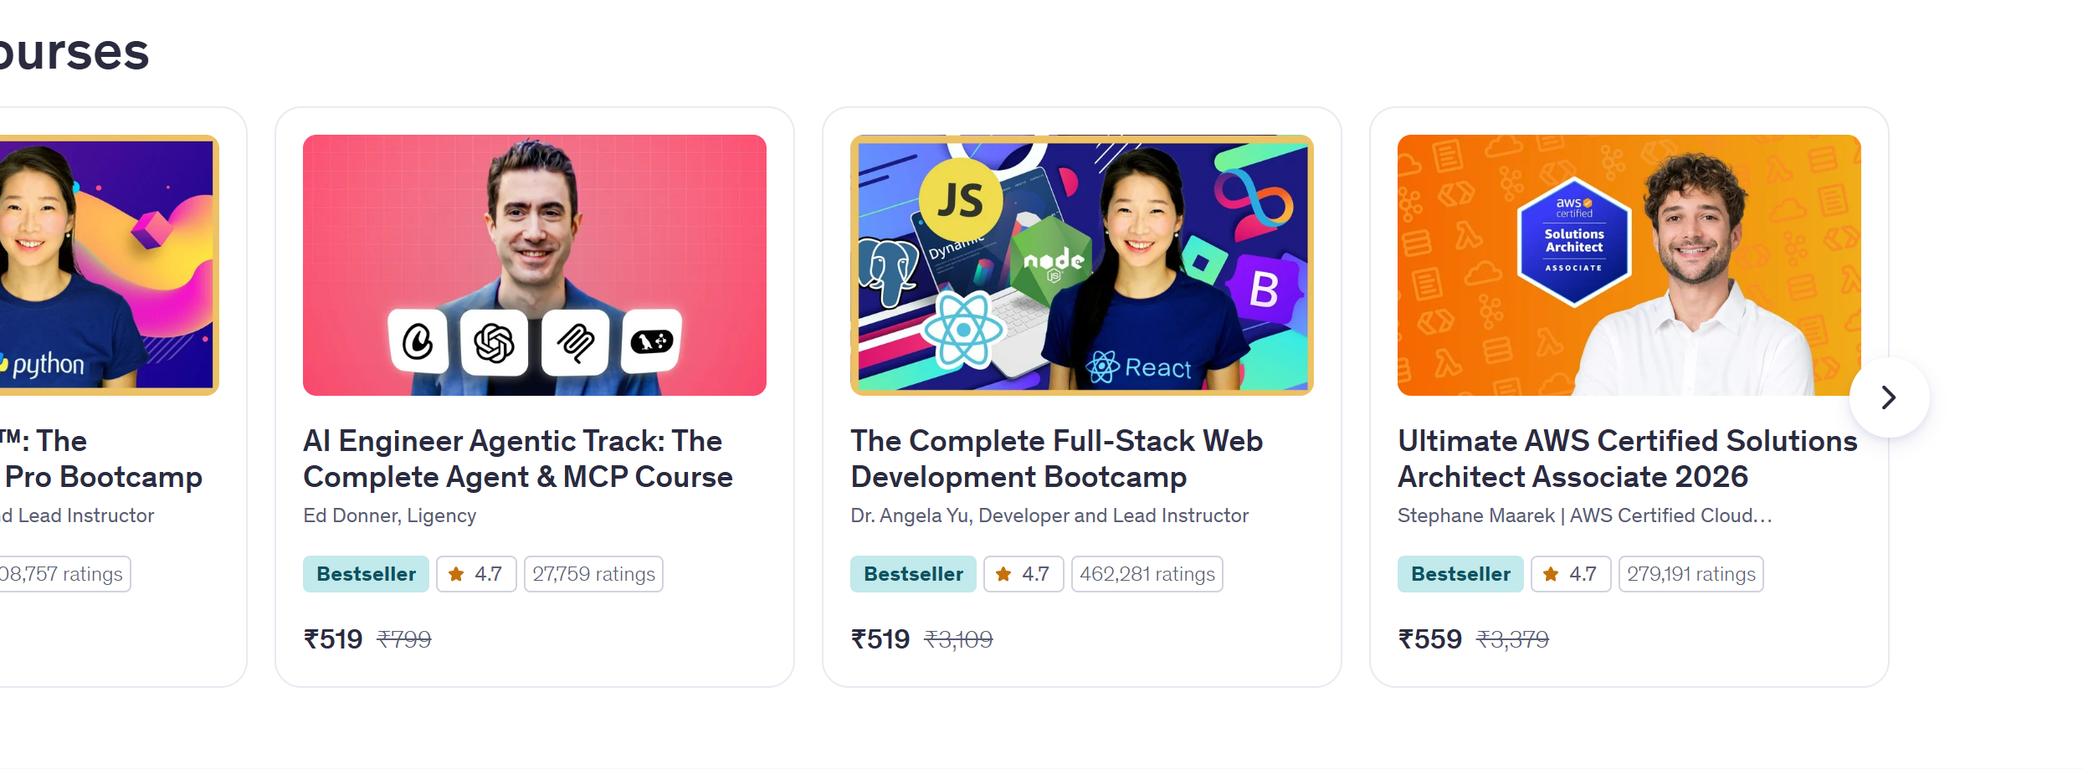2083x769 pixels.
Task: Select the Python Pro Bootcamp course thumbnail
Action: [x=109, y=265]
